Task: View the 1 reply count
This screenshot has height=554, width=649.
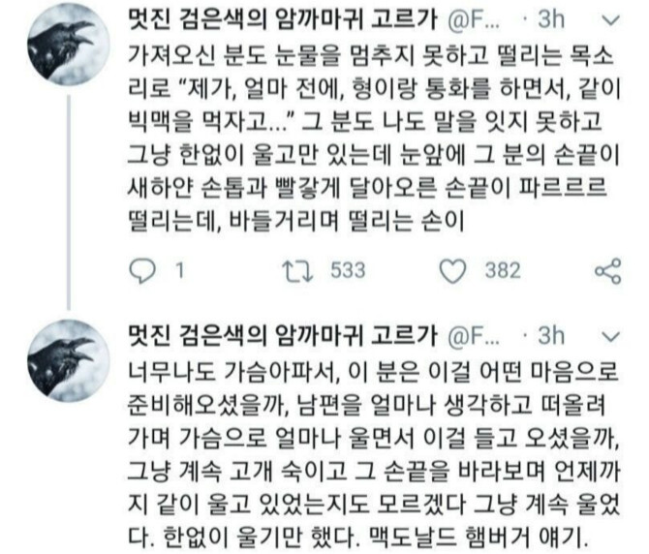Action: (179, 270)
